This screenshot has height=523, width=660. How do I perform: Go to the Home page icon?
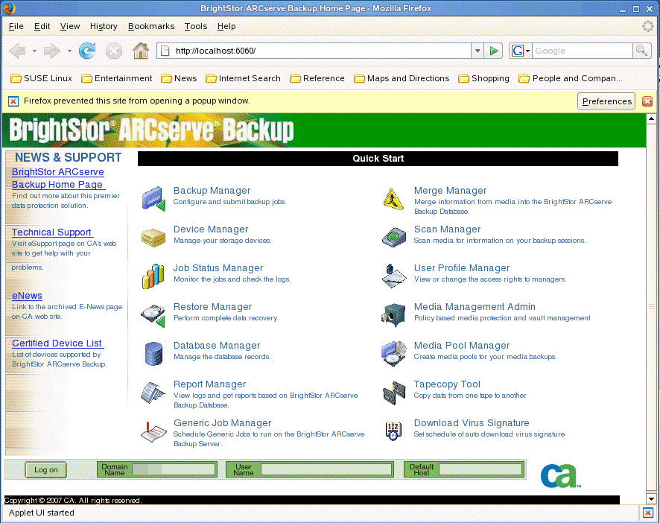[x=141, y=51]
